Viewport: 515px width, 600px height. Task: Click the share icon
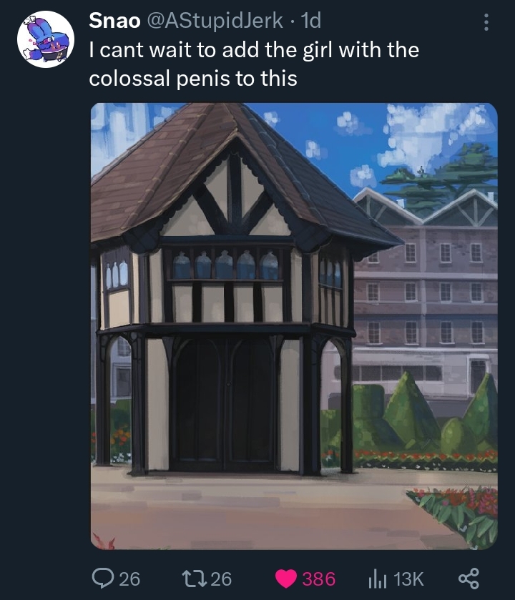[469, 579]
